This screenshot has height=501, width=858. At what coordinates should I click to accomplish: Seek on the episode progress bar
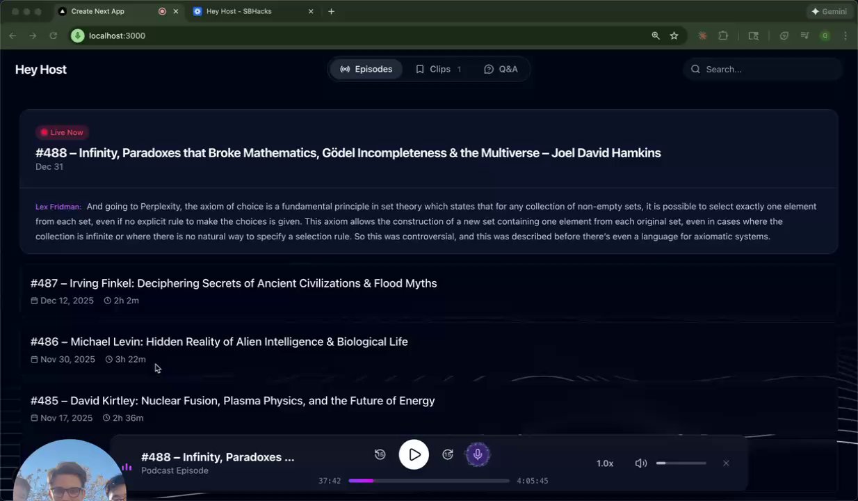pyautogui.click(x=429, y=481)
